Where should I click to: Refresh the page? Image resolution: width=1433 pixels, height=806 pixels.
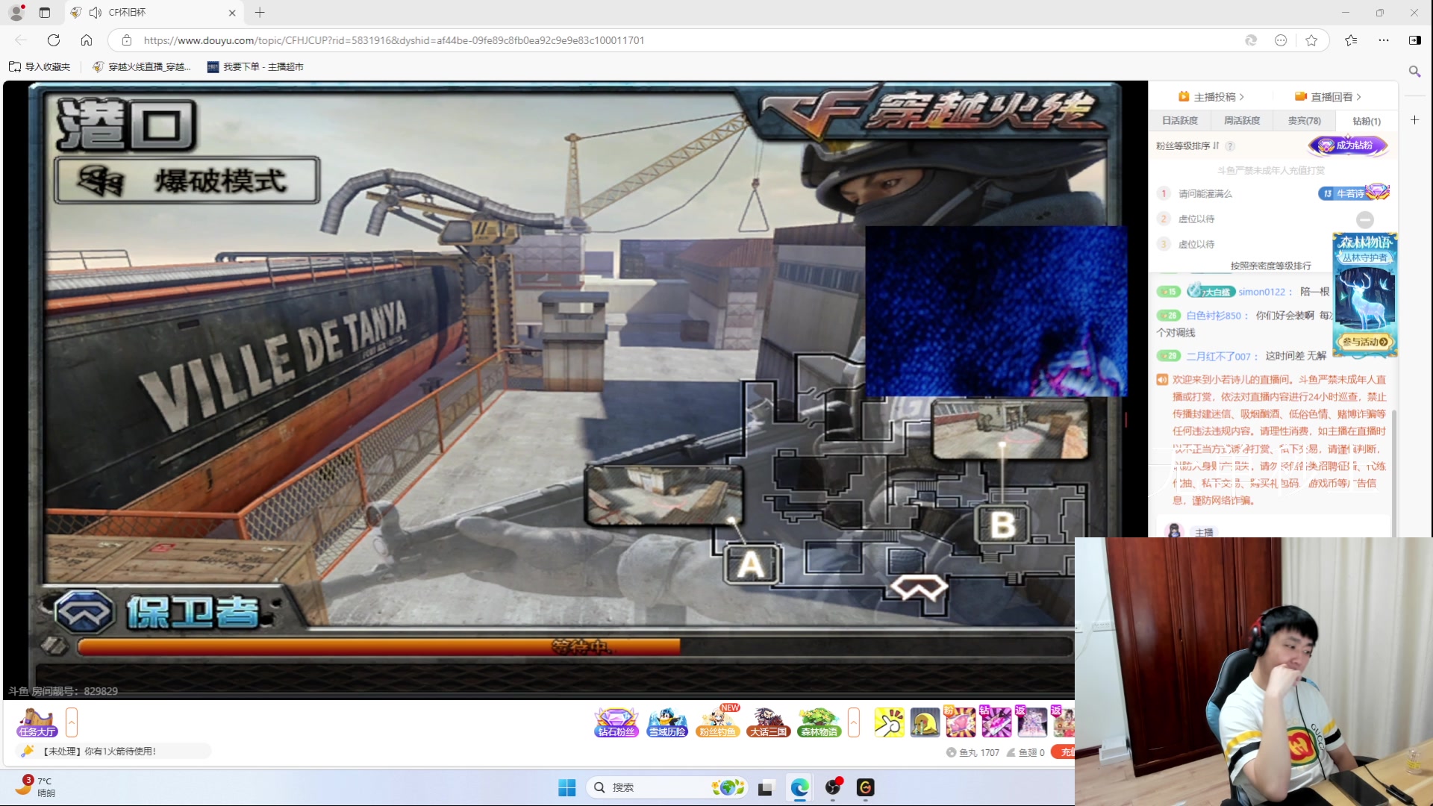pos(54,40)
